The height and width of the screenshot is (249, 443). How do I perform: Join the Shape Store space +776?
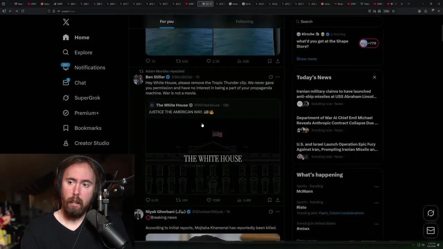[x=369, y=43]
